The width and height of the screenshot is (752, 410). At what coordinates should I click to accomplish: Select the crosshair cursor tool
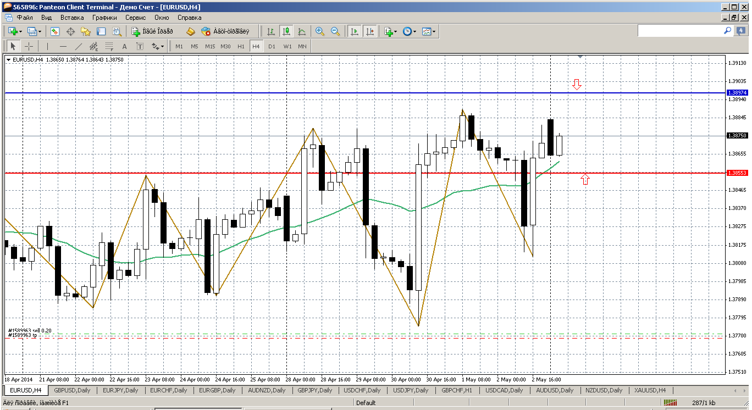[29, 47]
